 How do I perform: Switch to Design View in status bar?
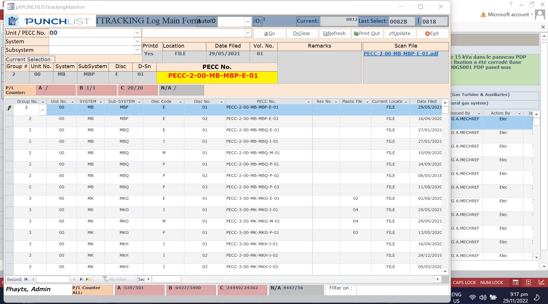pos(541,283)
